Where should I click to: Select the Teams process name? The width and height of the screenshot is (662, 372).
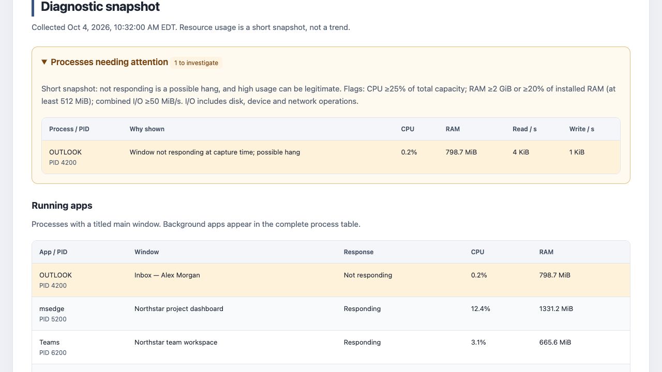[49, 343]
